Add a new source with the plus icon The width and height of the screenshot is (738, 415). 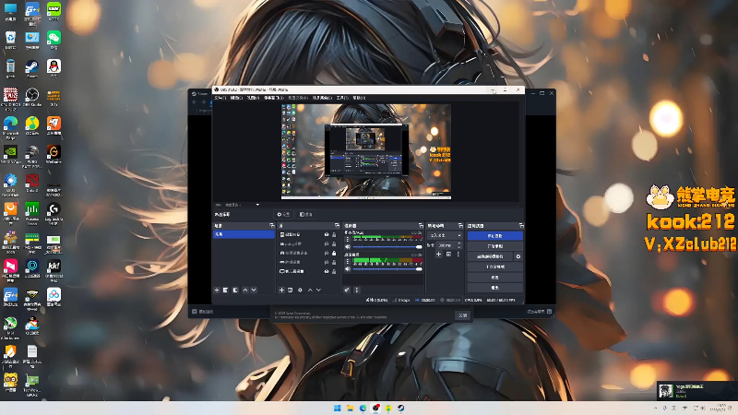281,290
